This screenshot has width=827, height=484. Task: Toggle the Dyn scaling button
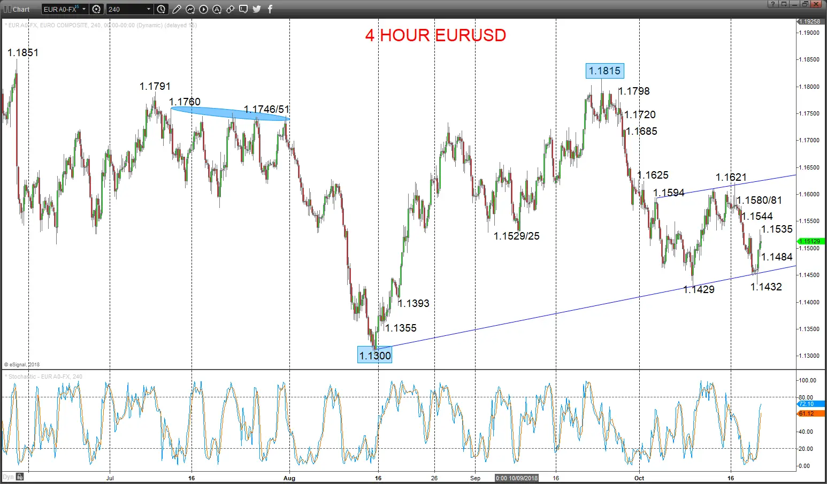(8, 477)
